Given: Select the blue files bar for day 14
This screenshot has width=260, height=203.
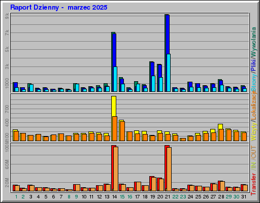Looking at the screenshot, I should click(114, 50).
